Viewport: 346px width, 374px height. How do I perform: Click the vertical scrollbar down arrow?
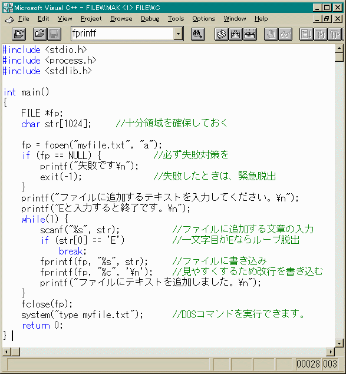[339, 343]
